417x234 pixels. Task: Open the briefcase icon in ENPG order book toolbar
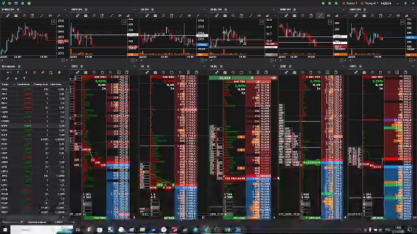click(x=85, y=72)
